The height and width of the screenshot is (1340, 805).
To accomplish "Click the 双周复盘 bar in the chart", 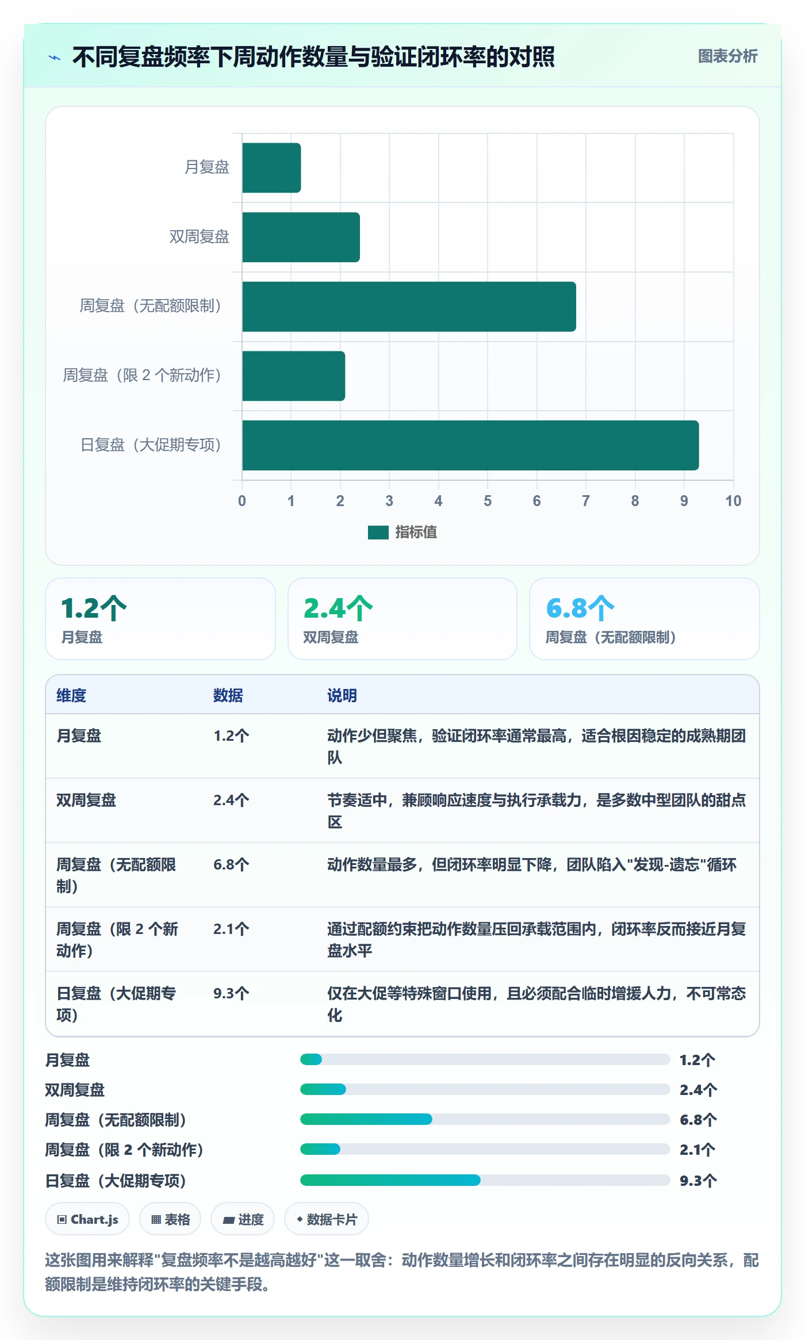I will pos(301,238).
